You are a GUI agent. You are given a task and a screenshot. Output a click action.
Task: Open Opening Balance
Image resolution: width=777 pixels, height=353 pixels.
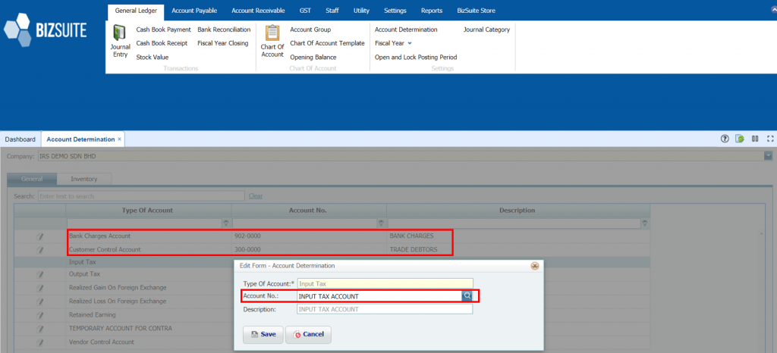click(x=313, y=58)
